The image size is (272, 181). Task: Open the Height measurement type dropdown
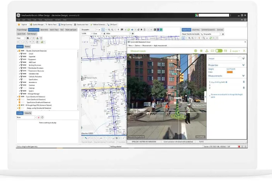[235, 51]
